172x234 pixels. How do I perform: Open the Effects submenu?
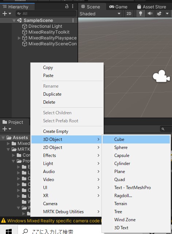point(67,156)
